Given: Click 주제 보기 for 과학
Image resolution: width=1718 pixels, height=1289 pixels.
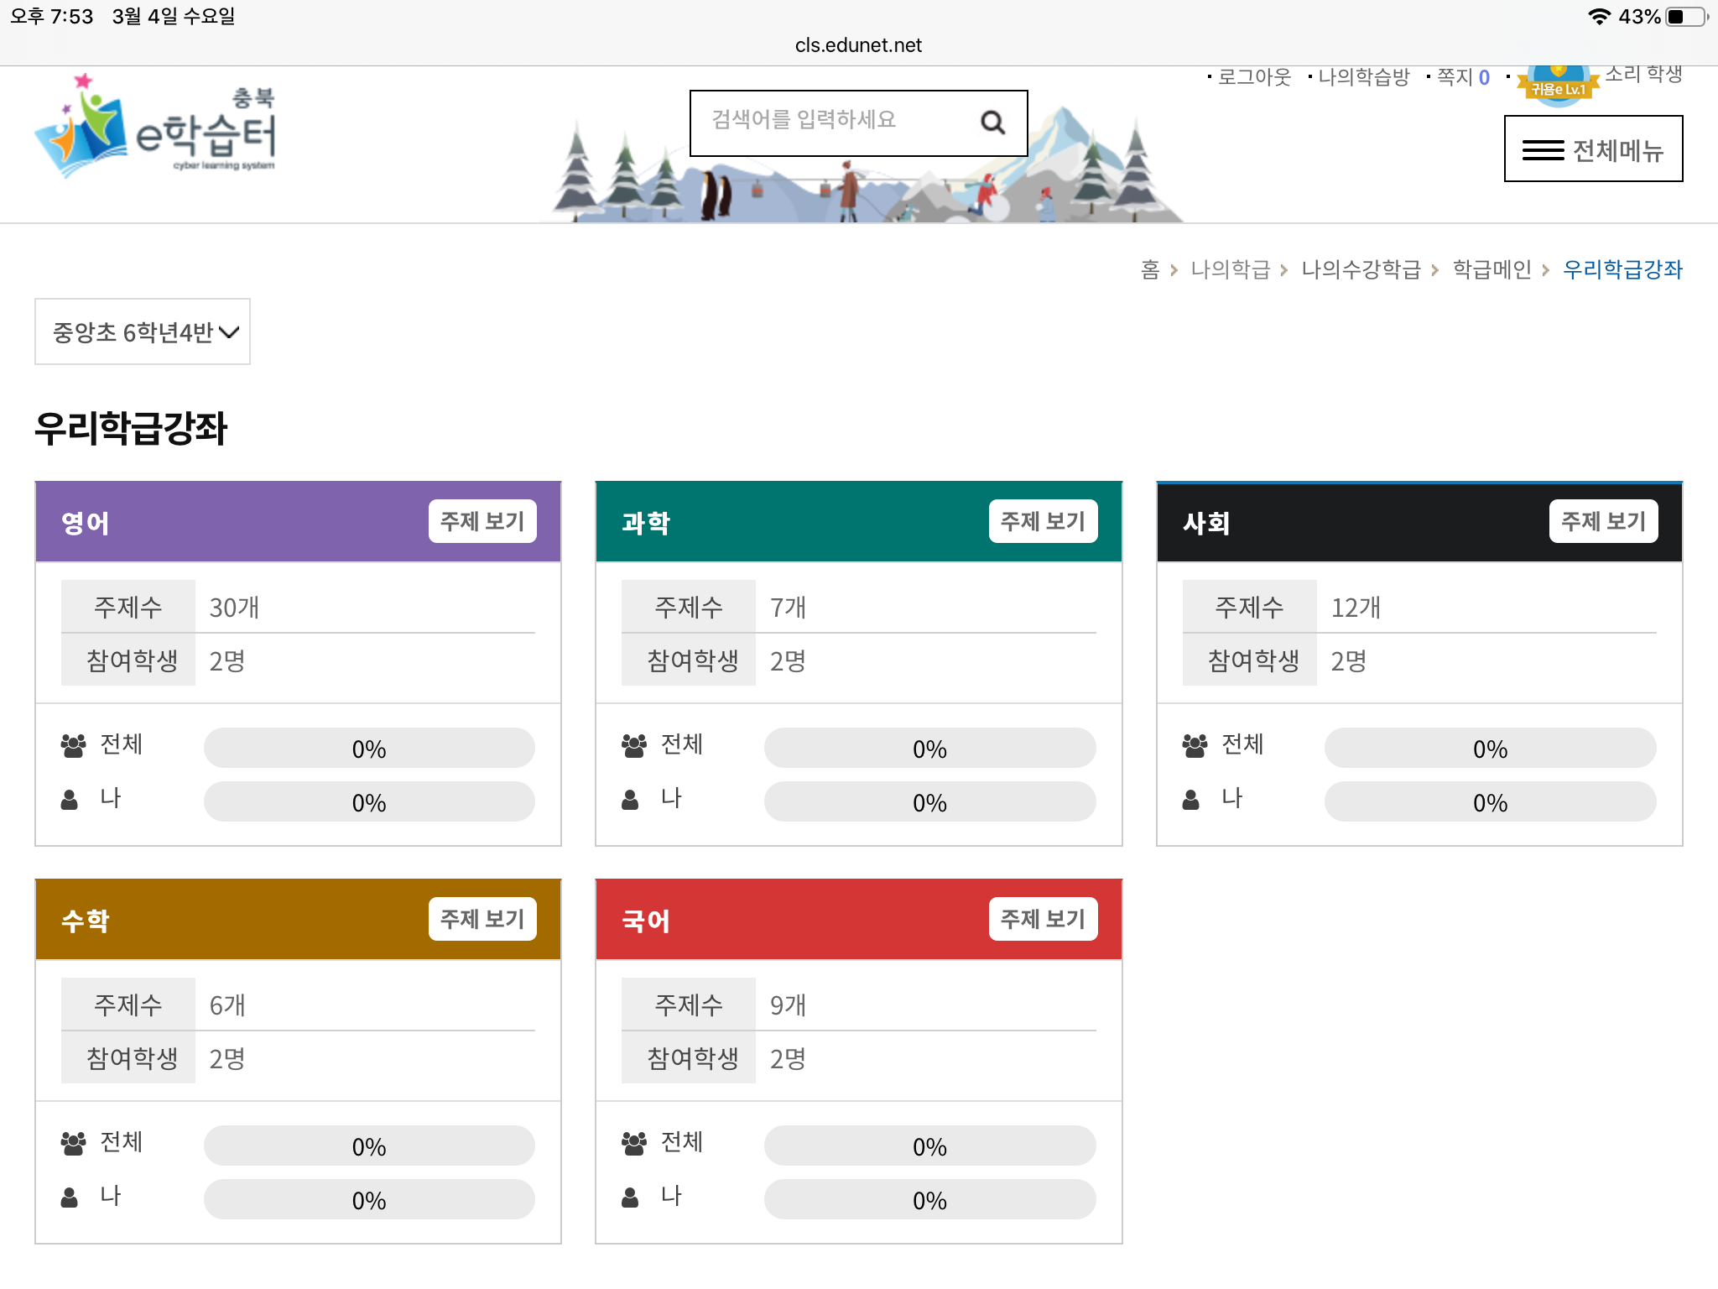Looking at the screenshot, I should [1043, 521].
